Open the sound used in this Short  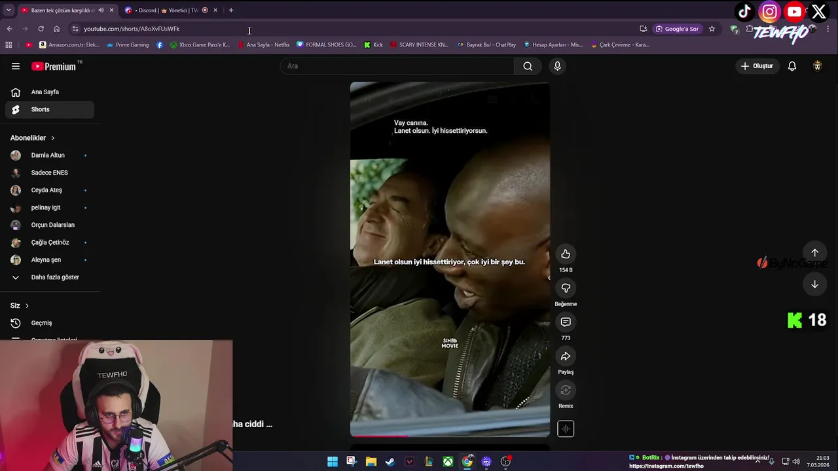566,429
